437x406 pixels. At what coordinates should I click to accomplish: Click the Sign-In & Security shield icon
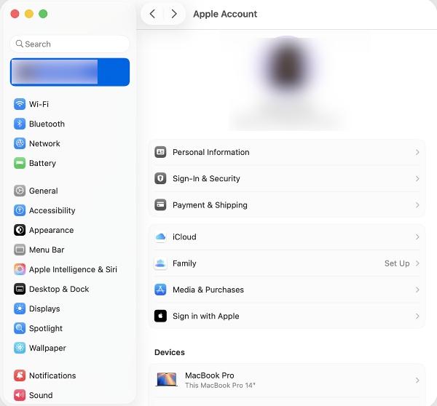click(160, 178)
